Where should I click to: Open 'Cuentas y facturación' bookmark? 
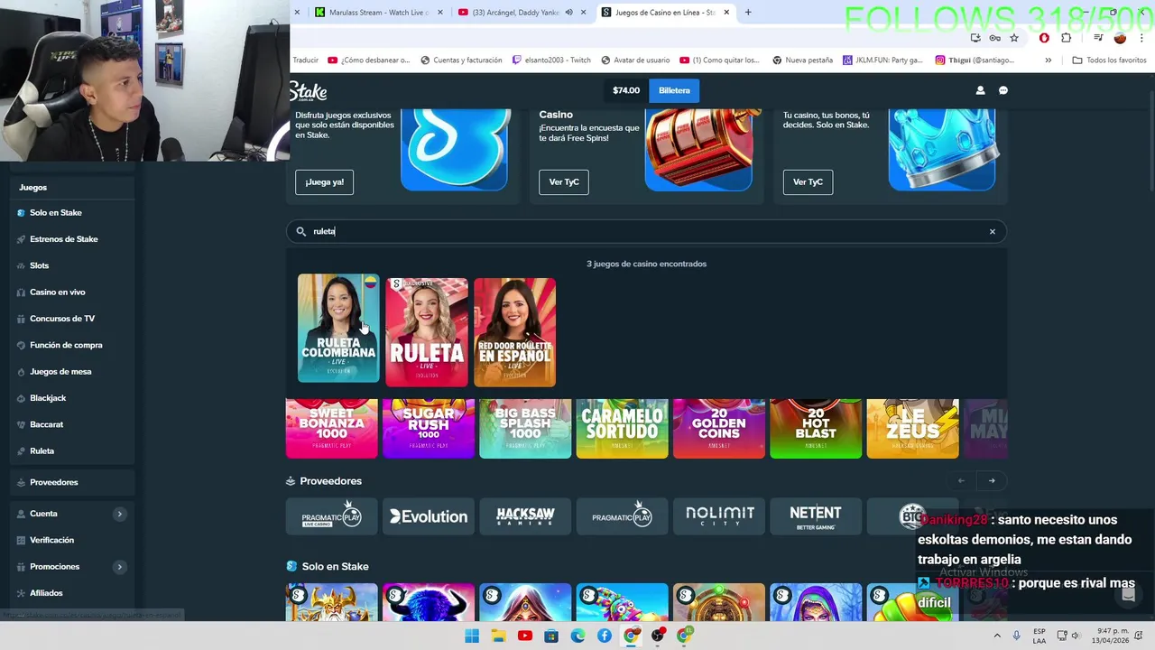(x=461, y=60)
